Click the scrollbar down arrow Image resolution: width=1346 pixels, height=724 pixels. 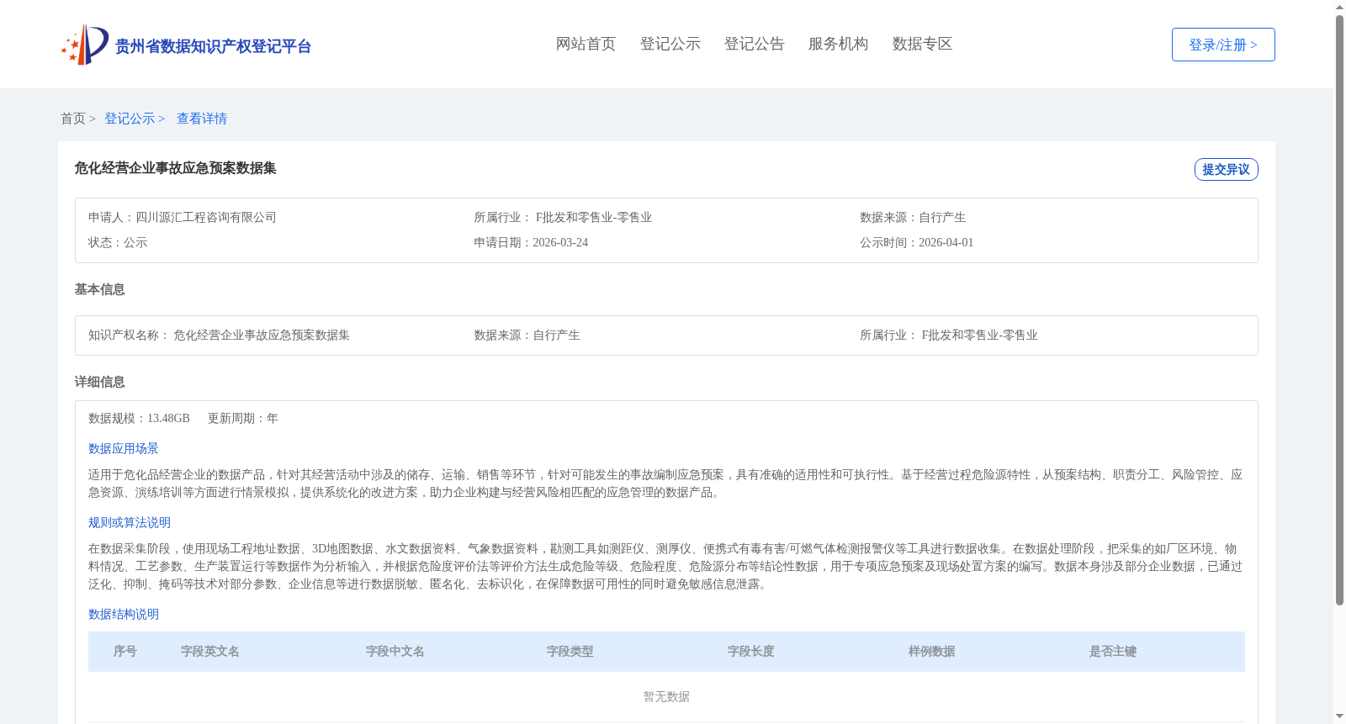[1339, 717]
